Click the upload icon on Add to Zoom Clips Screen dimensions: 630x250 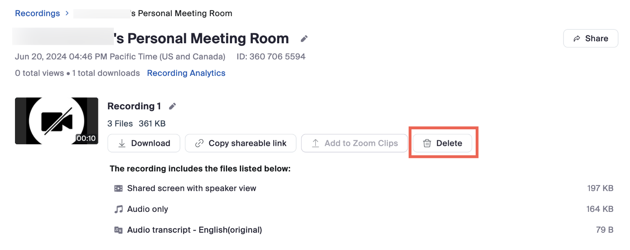[315, 143]
